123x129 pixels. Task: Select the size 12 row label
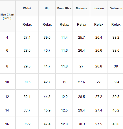pyautogui.click(x=7, y=97)
